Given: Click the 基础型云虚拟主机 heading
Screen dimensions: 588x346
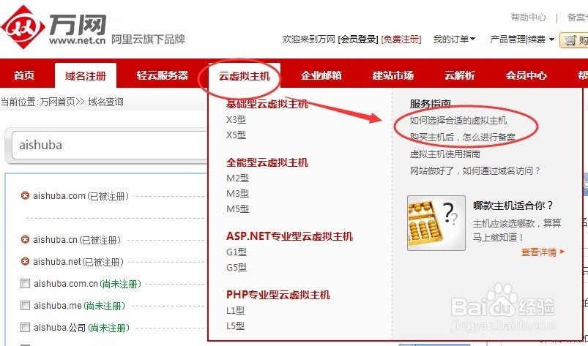Looking at the screenshot, I should pos(267,104).
